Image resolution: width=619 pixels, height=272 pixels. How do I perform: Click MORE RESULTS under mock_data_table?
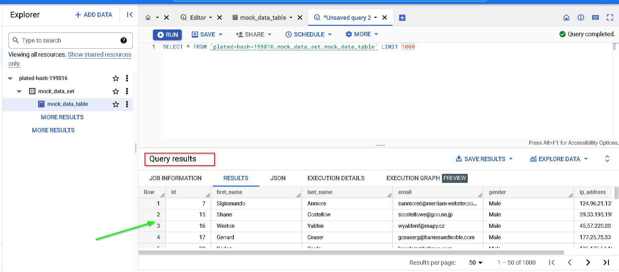tap(62, 117)
